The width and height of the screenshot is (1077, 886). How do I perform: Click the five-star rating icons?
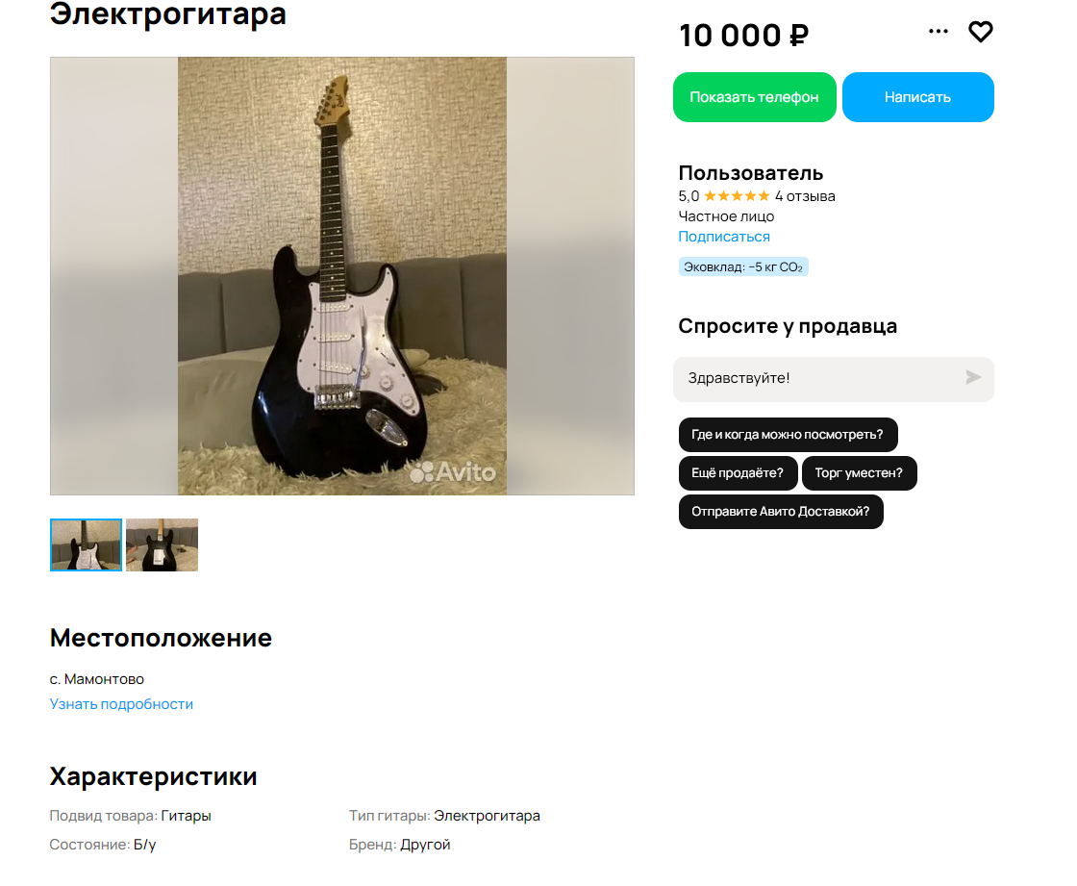tap(737, 196)
